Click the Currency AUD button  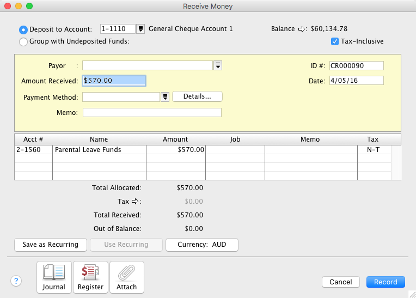click(201, 245)
